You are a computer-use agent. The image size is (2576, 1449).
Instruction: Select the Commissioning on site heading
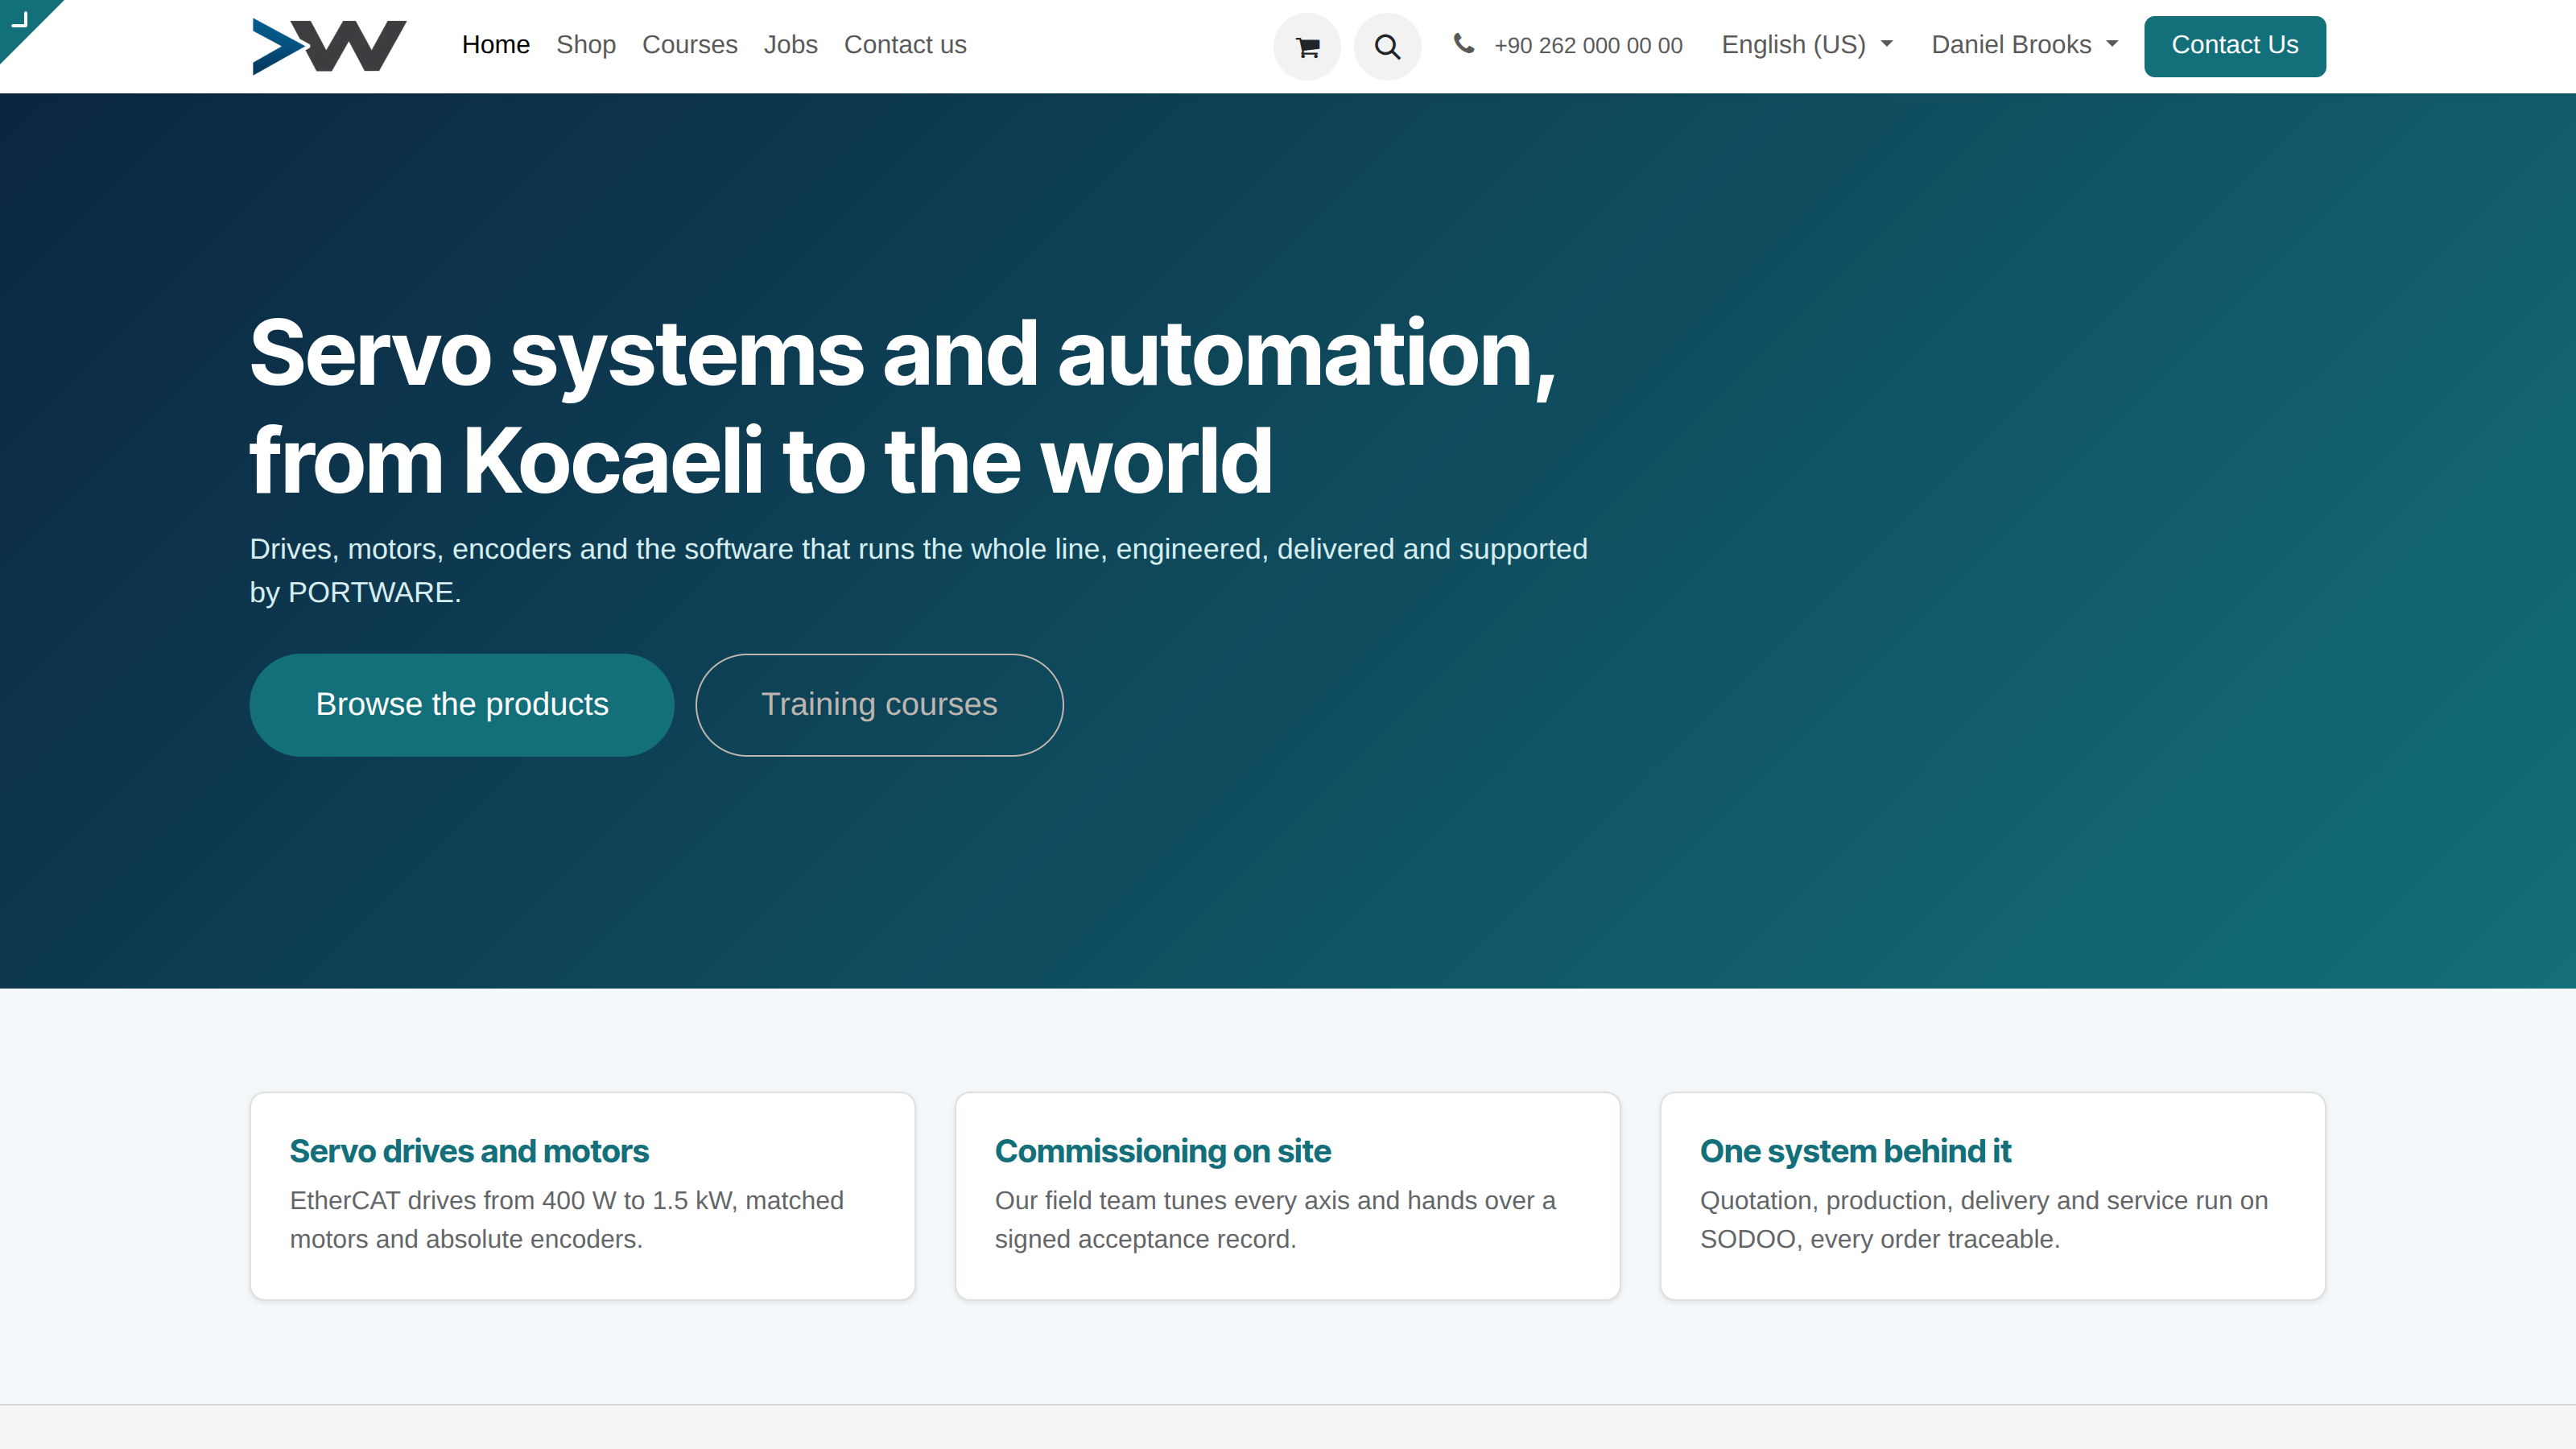click(1162, 1151)
